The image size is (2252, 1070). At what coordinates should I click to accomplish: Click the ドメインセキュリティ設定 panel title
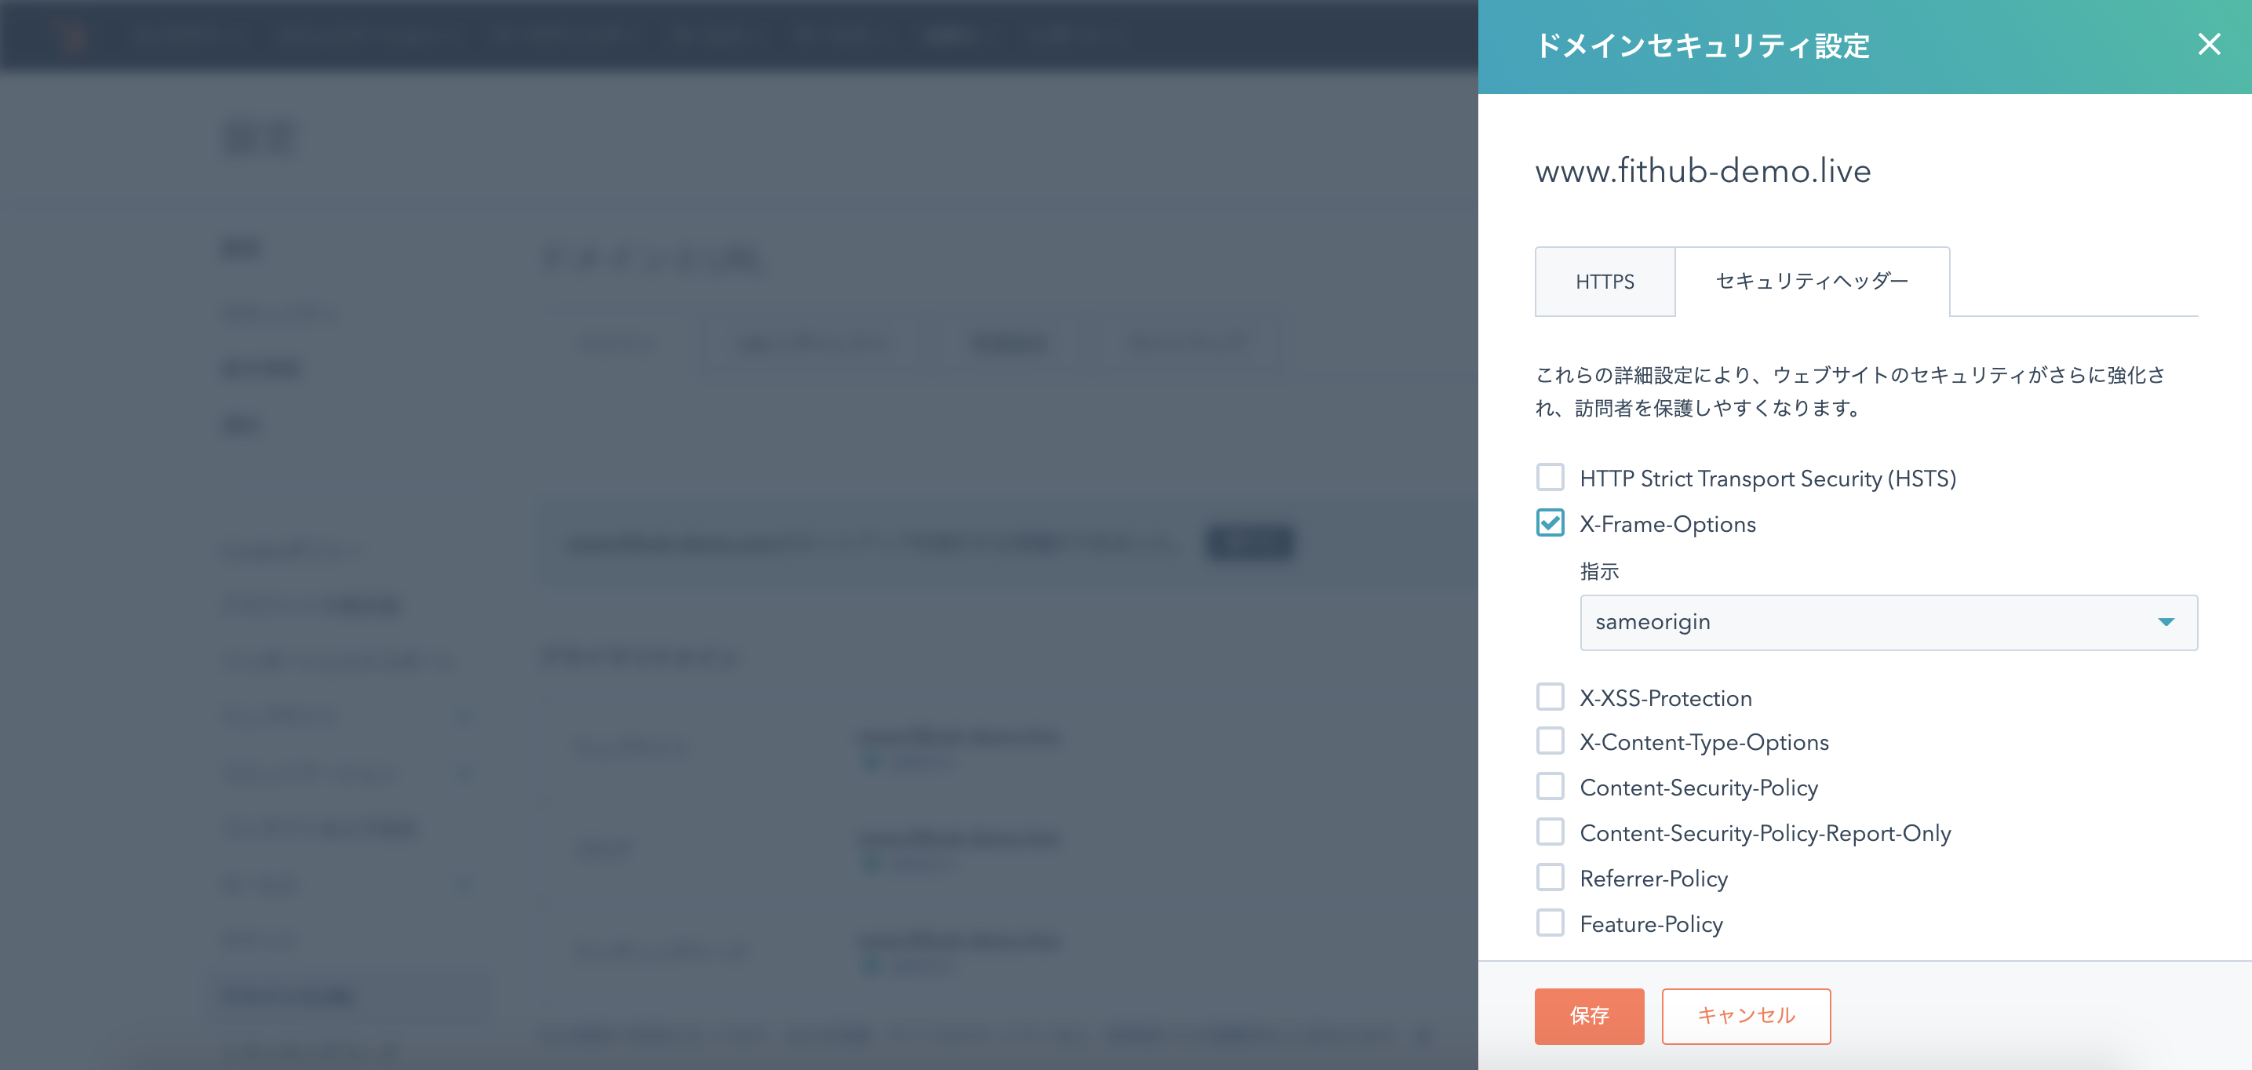[1702, 45]
